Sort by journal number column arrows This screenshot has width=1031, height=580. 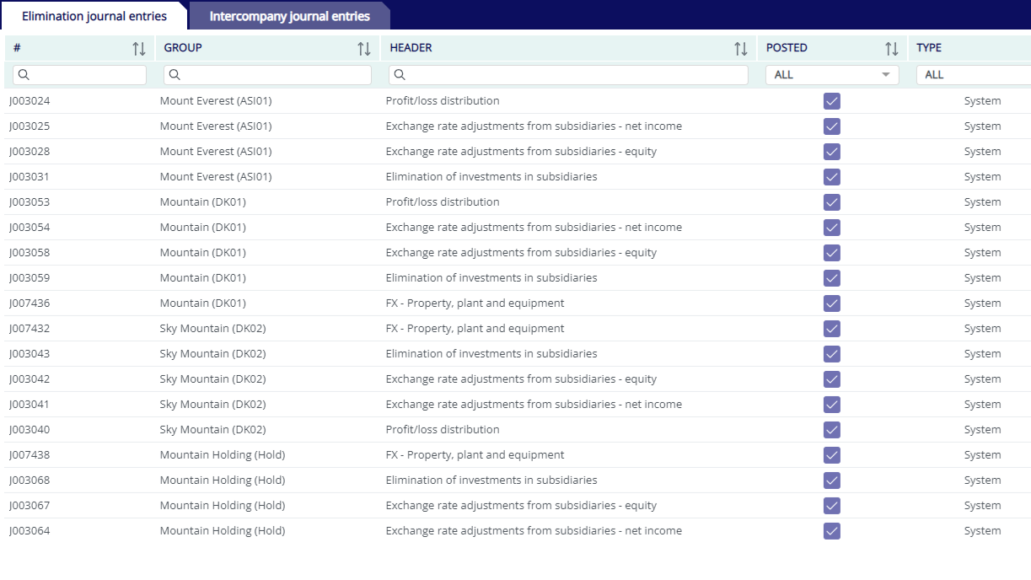point(139,49)
